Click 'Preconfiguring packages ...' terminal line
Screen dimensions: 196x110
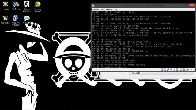[109, 39]
